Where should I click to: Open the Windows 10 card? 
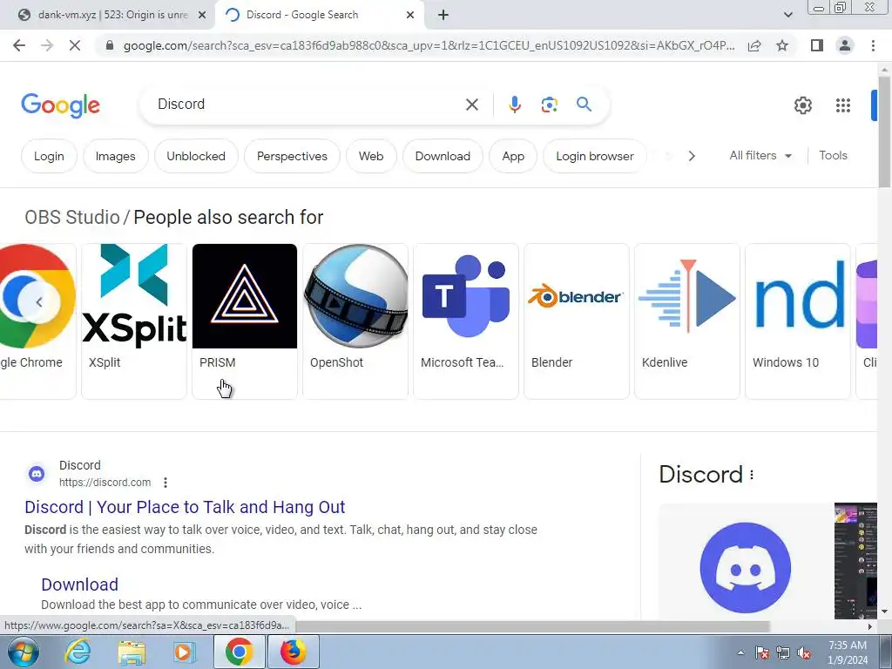click(x=798, y=321)
